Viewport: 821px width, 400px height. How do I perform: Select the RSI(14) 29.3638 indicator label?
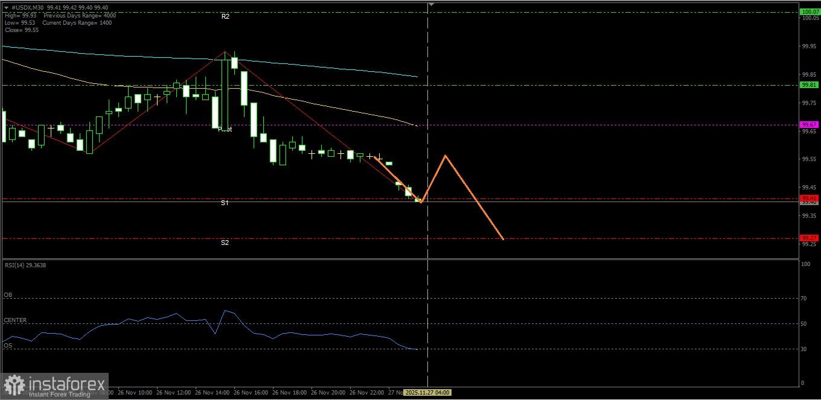pyautogui.click(x=24, y=265)
